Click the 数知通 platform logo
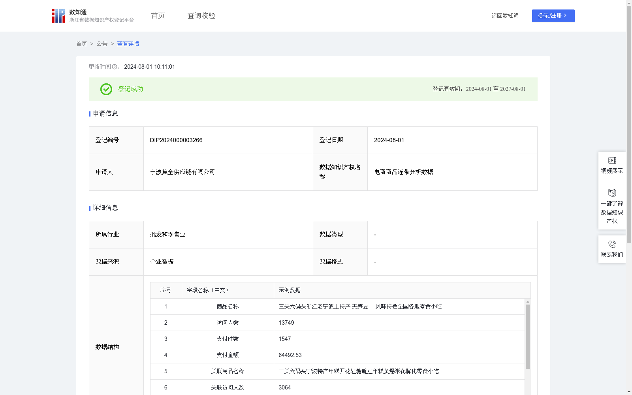Screen dimensions: 632x395 pos(92,16)
